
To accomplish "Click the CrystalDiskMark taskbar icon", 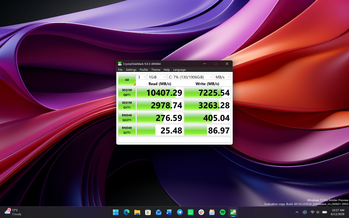I will click(233, 212).
